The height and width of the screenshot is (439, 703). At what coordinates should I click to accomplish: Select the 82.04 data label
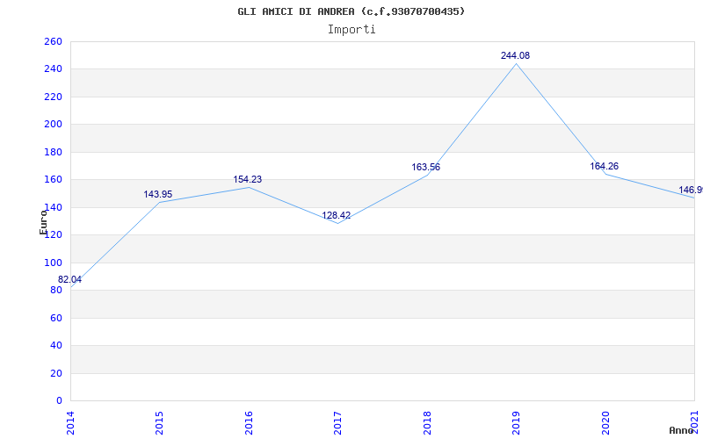70,279
